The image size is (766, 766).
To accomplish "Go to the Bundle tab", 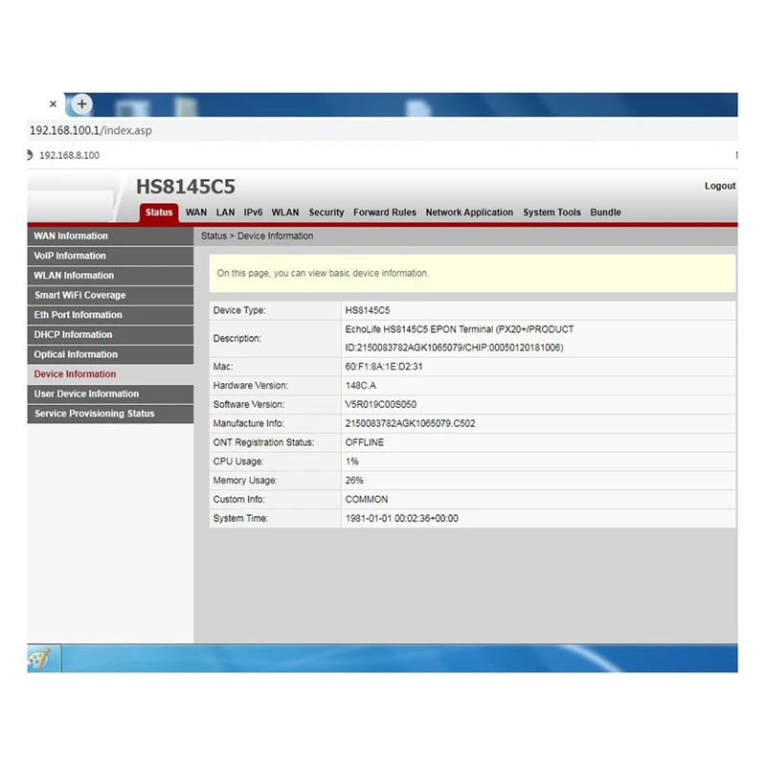I will [606, 213].
